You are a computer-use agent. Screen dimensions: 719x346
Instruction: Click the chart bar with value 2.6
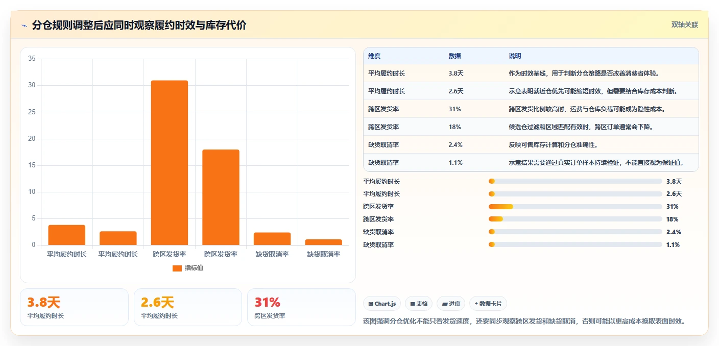[x=118, y=238]
